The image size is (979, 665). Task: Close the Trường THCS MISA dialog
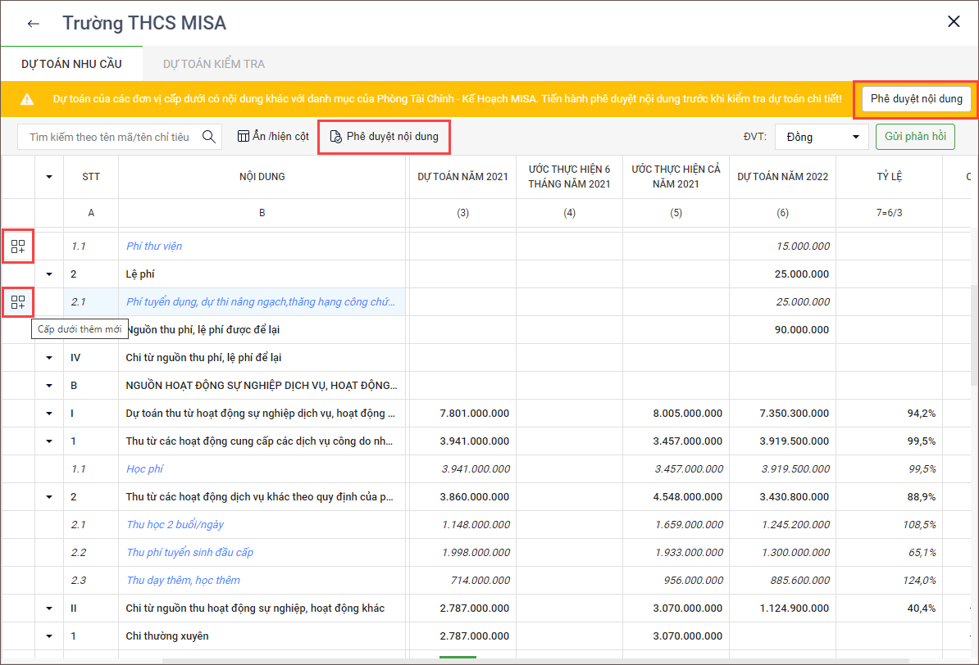point(954,22)
